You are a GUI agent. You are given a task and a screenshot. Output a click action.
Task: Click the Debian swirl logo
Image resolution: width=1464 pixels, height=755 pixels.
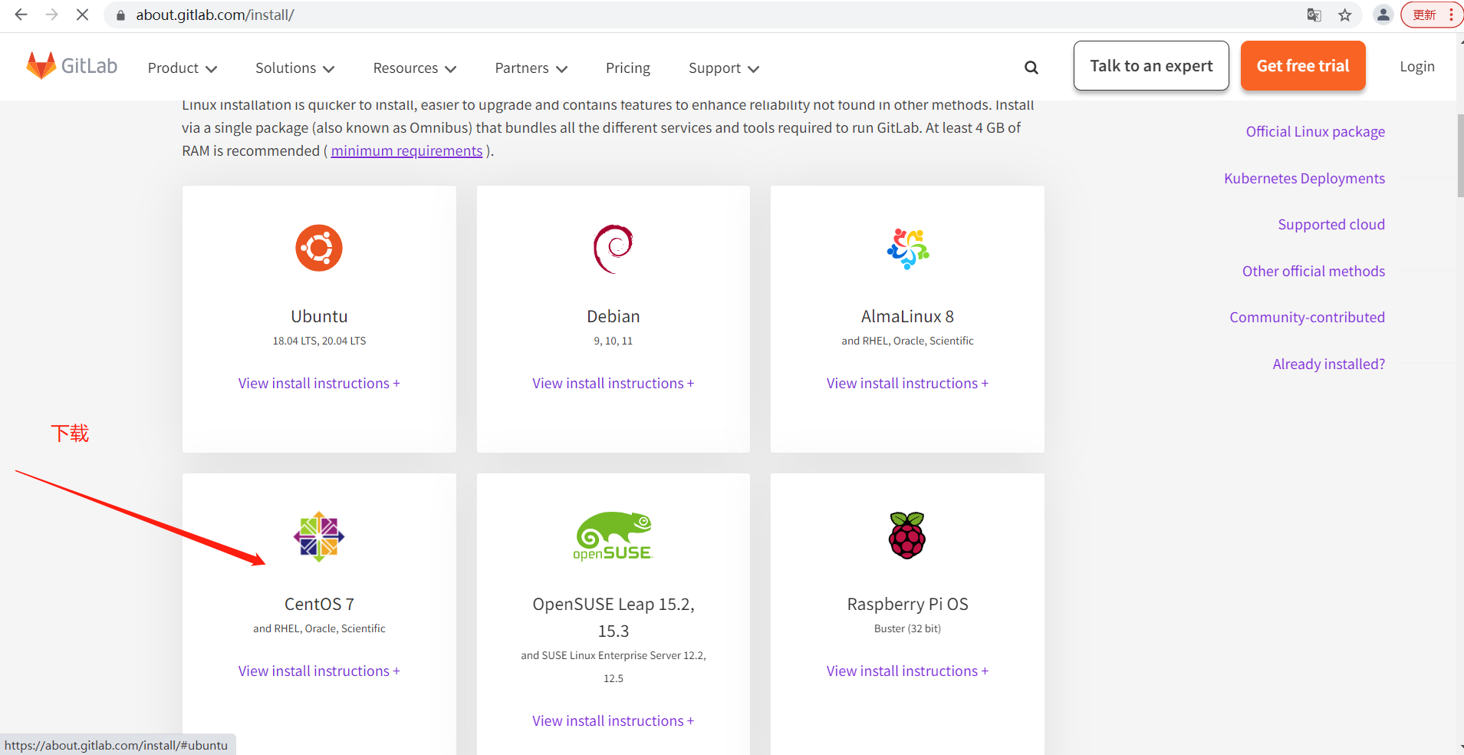(613, 249)
